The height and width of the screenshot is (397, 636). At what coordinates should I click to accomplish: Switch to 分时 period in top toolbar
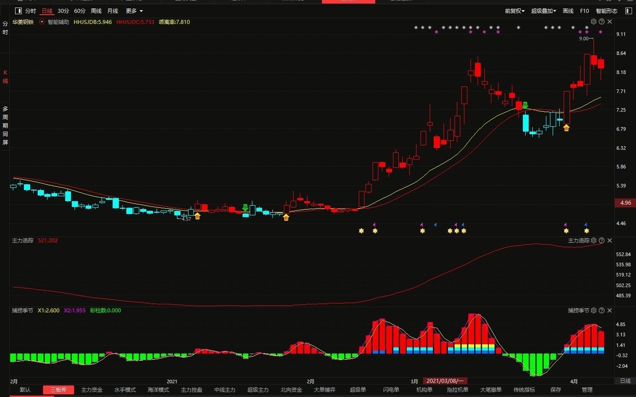pyautogui.click(x=31, y=11)
